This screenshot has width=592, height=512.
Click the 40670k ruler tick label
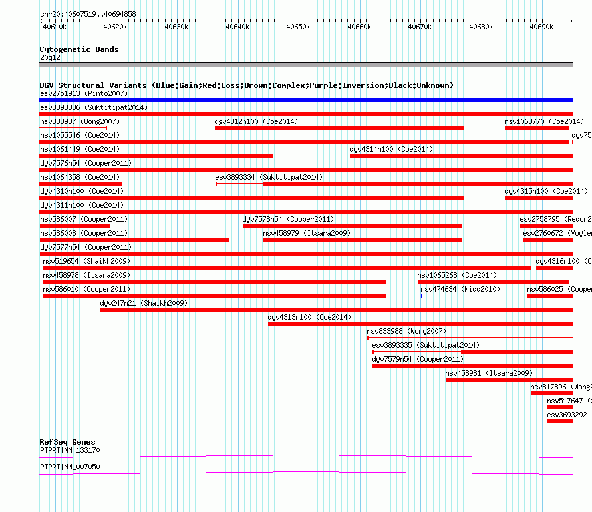420,27
